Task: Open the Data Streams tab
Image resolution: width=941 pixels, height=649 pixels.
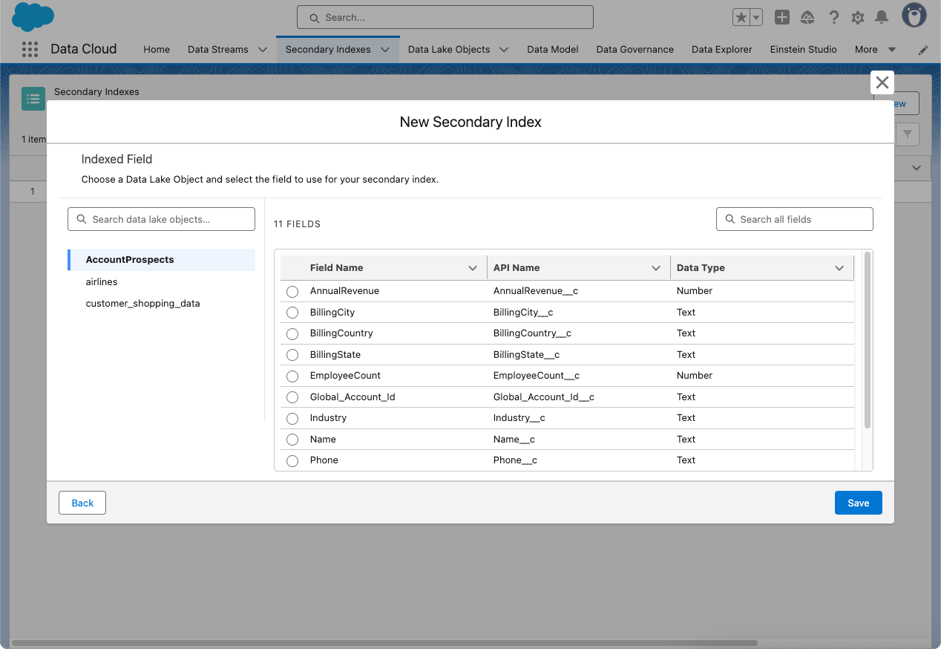Action: [218, 50]
